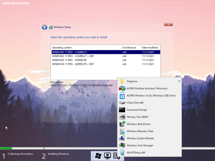The width and height of the screenshot is (215, 161).
Task: Click the green setup progress bar
Action: 6,148
